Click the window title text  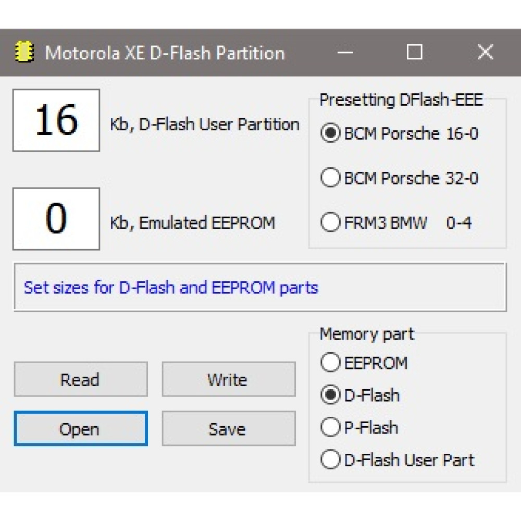coord(165,53)
